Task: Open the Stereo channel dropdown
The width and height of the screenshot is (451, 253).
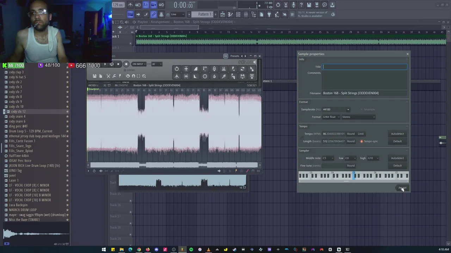Action: pyautogui.click(x=358, y=117)
